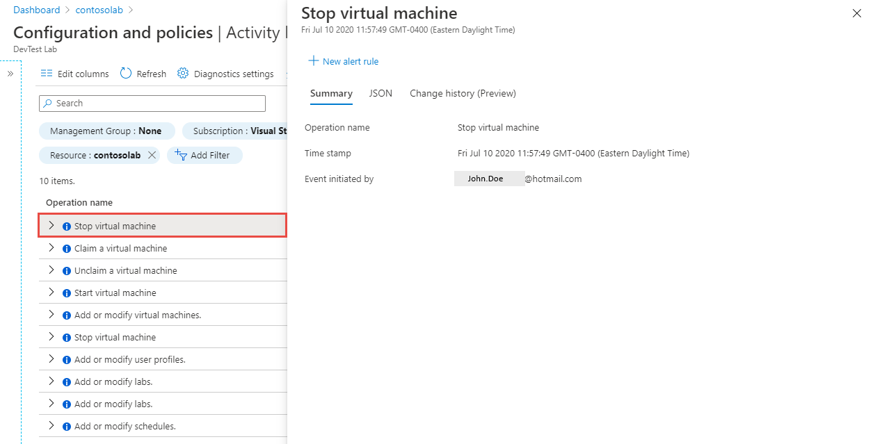Click the info icon beside Stop virtual machine

click(x=65, y=225)
